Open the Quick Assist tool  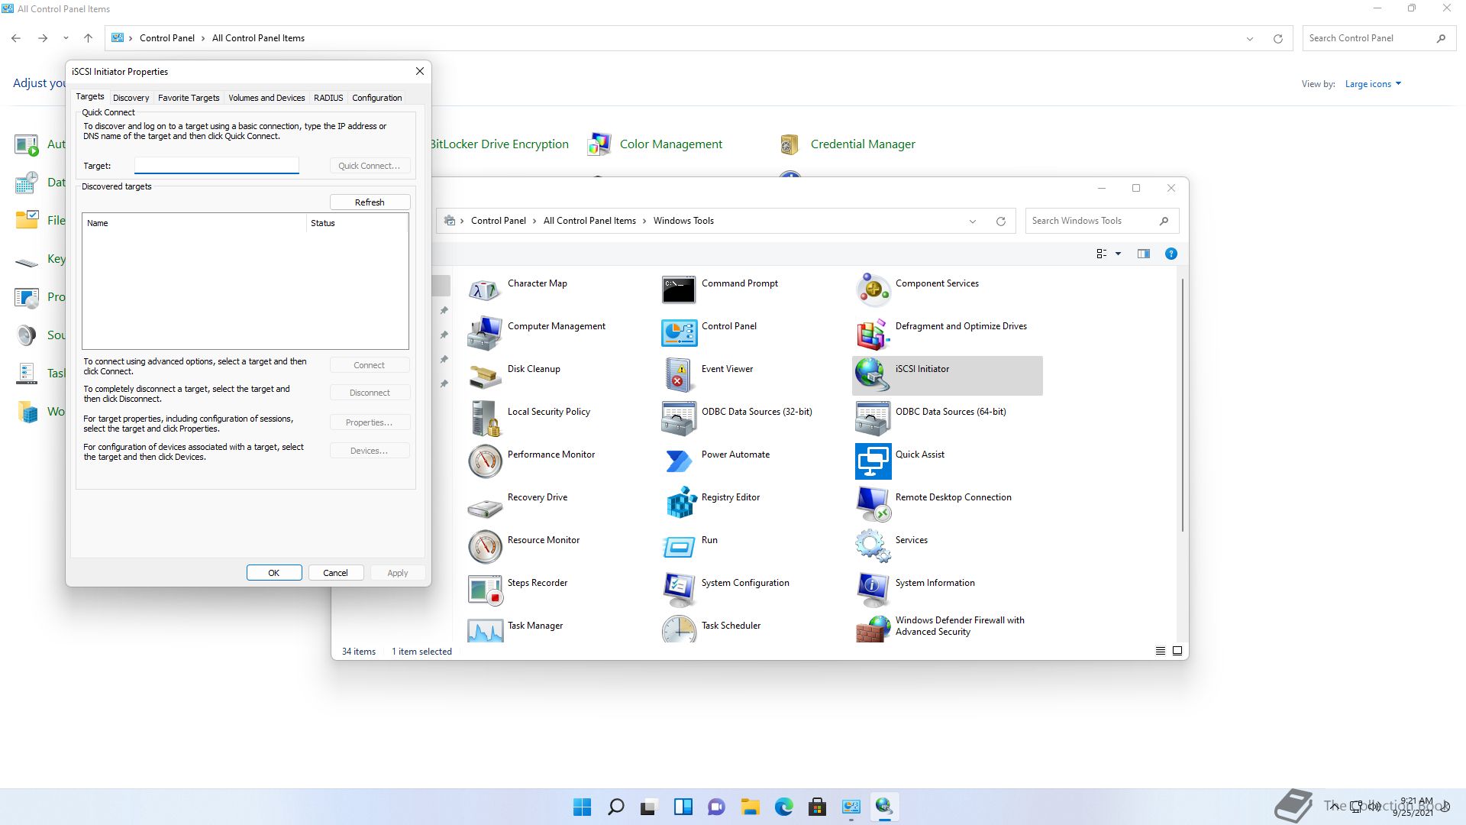(873, 461)
